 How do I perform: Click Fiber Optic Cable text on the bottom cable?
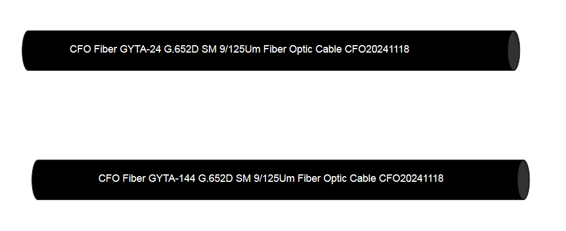click(x=337, y=178)
